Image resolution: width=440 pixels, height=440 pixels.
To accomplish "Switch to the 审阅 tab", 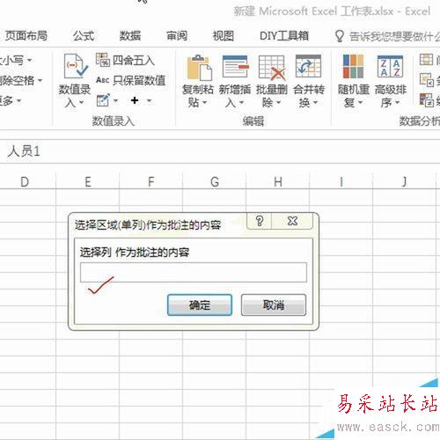I will click(177, 36).
